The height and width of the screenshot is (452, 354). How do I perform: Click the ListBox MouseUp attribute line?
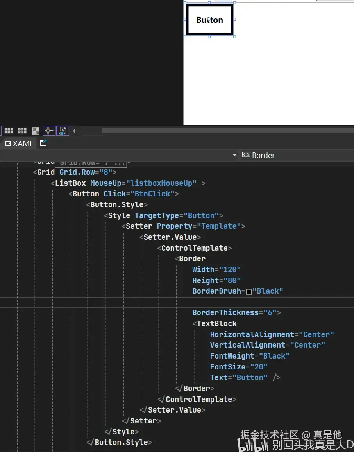128,183
